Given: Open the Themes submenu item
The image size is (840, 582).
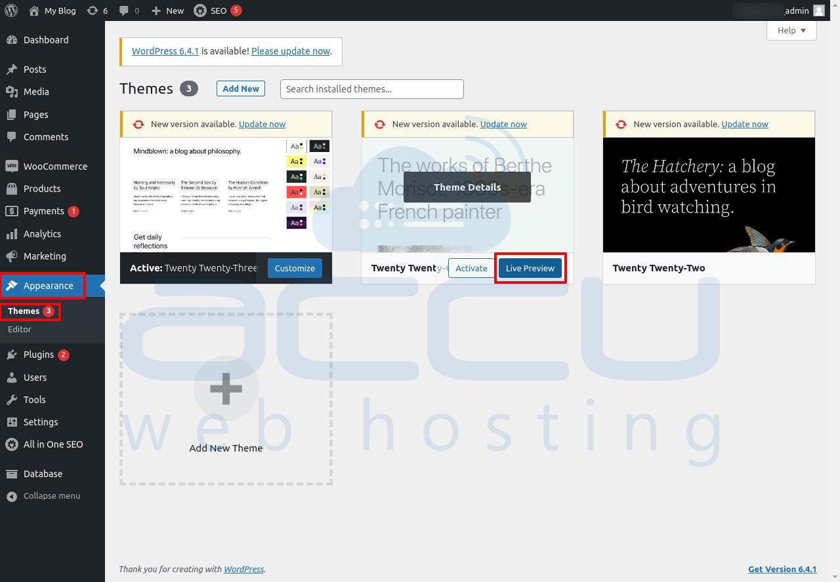Looking at the screenshot, I should pyautogui.click(x=24, y=311).
